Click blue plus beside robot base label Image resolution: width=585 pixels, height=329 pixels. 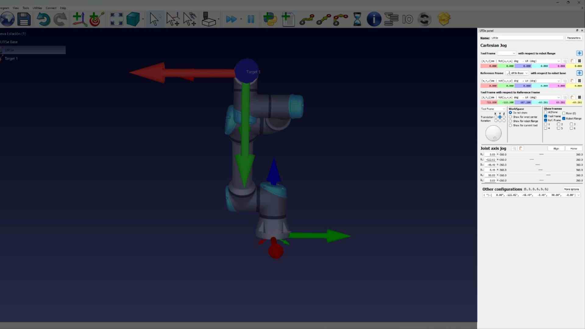(x=579, y=73)
